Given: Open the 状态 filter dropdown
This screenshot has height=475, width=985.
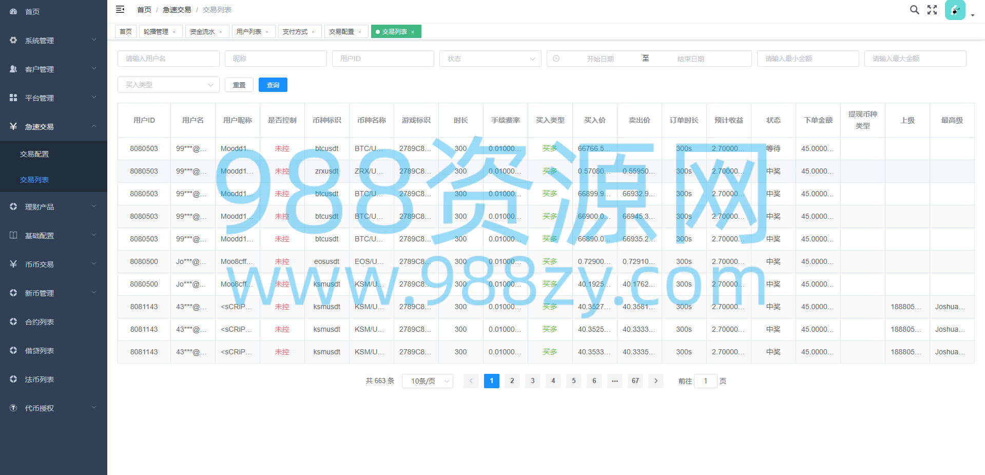Looking at the screenshot, I should 490,59.
